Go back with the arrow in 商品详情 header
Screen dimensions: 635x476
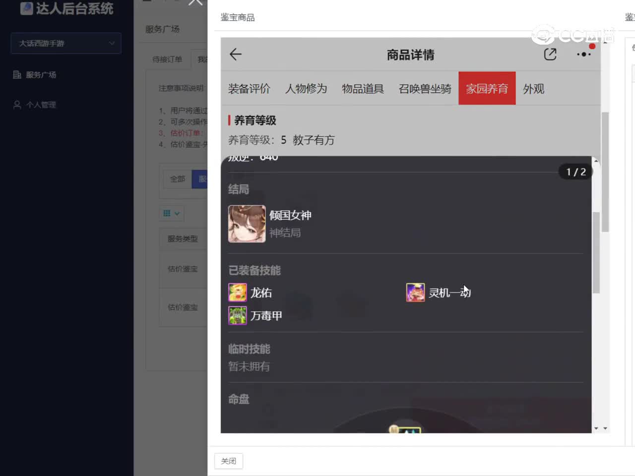(236, 54)
